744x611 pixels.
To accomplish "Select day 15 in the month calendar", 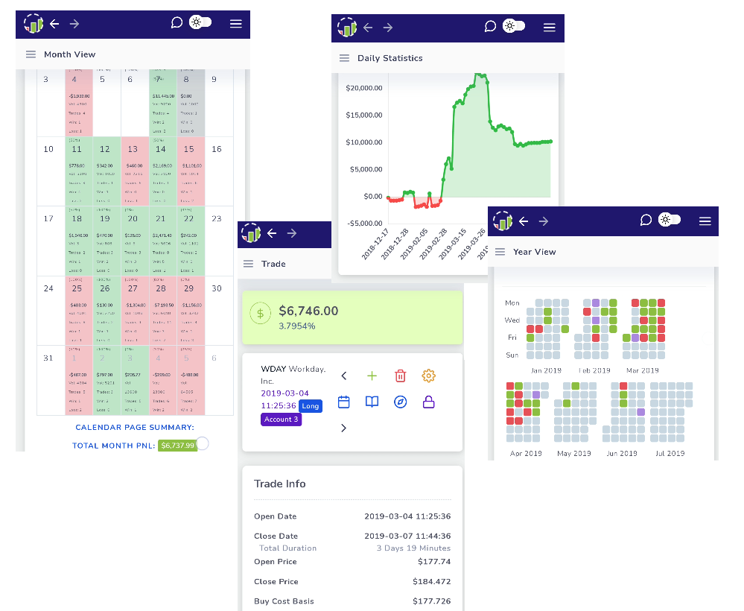I will click(x=191, y=171).
